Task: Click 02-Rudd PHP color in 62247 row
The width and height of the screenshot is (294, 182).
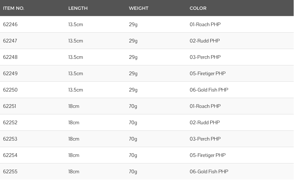Action: [205, 41]
